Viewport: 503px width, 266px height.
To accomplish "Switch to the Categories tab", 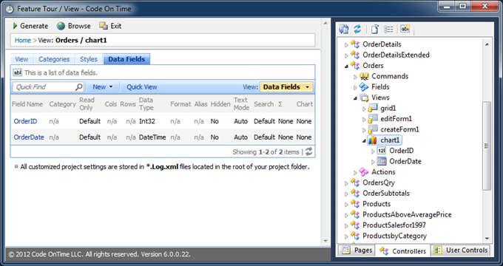I will point(54,59).
